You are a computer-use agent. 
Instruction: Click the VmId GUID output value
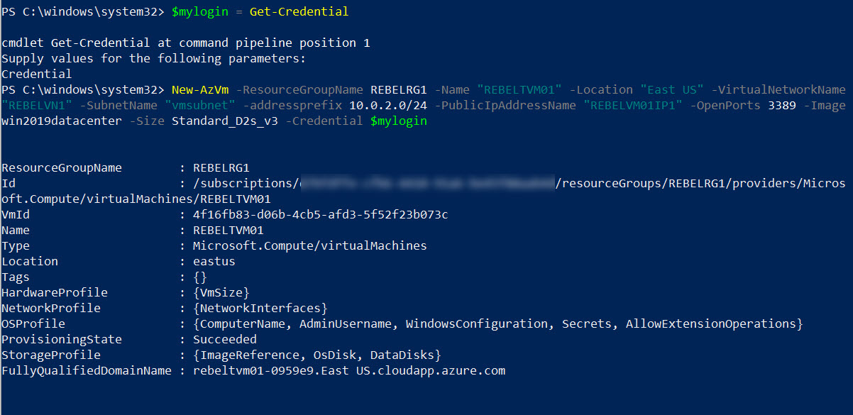pyautogui.click(x=320, y=214)
